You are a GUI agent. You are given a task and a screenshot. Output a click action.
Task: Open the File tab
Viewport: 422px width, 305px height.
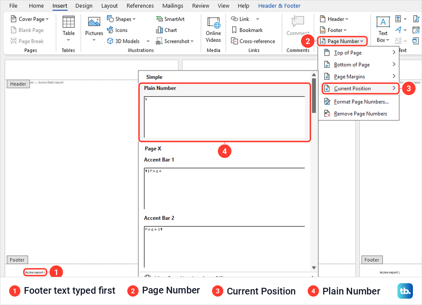pos(13,6)
